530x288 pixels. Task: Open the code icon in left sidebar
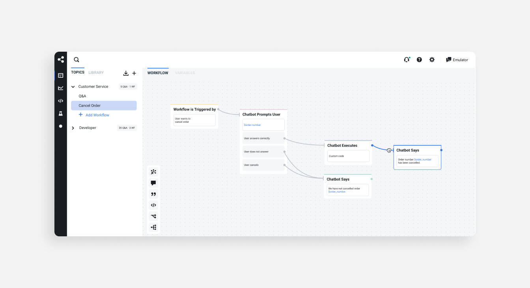(x=61, y=101)
